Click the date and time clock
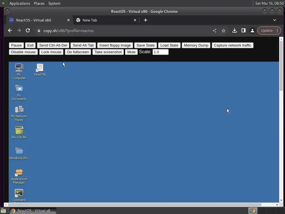This screenshot has height=214, width=285. pos(269,3)
